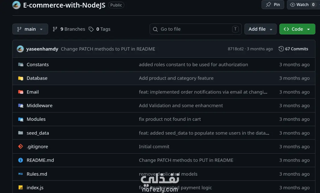Open the Constants folder icon
The width and height of the screenshot is (320, 193).
(21, 65)
